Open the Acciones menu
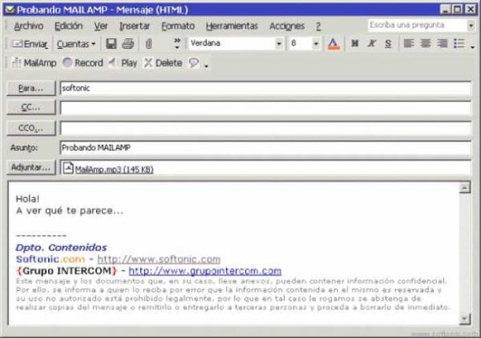Viewport: 481px width, 338px height. [x=286, y=26]
